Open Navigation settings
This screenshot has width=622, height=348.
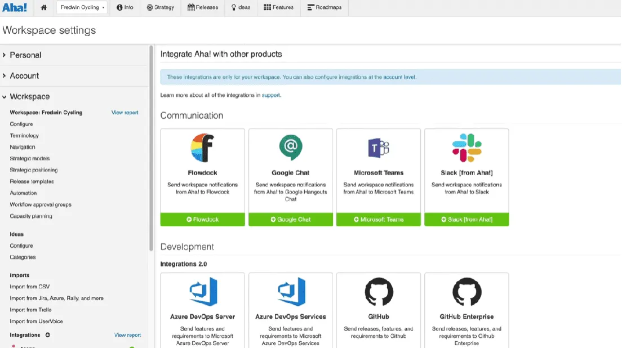(23, 147)
